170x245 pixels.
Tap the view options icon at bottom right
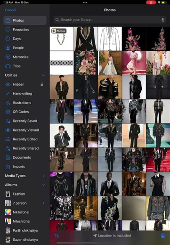tap(163, 236)
